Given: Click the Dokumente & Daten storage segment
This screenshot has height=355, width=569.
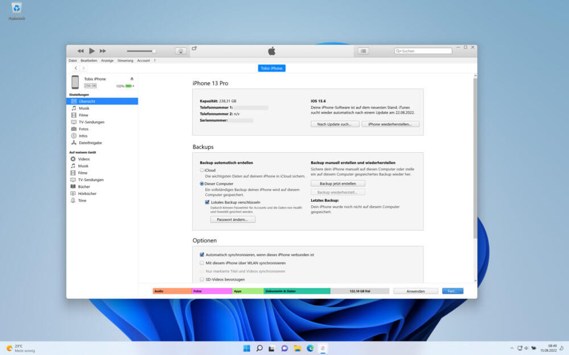Looking at the screenshot, I should [x=297, y=291].
